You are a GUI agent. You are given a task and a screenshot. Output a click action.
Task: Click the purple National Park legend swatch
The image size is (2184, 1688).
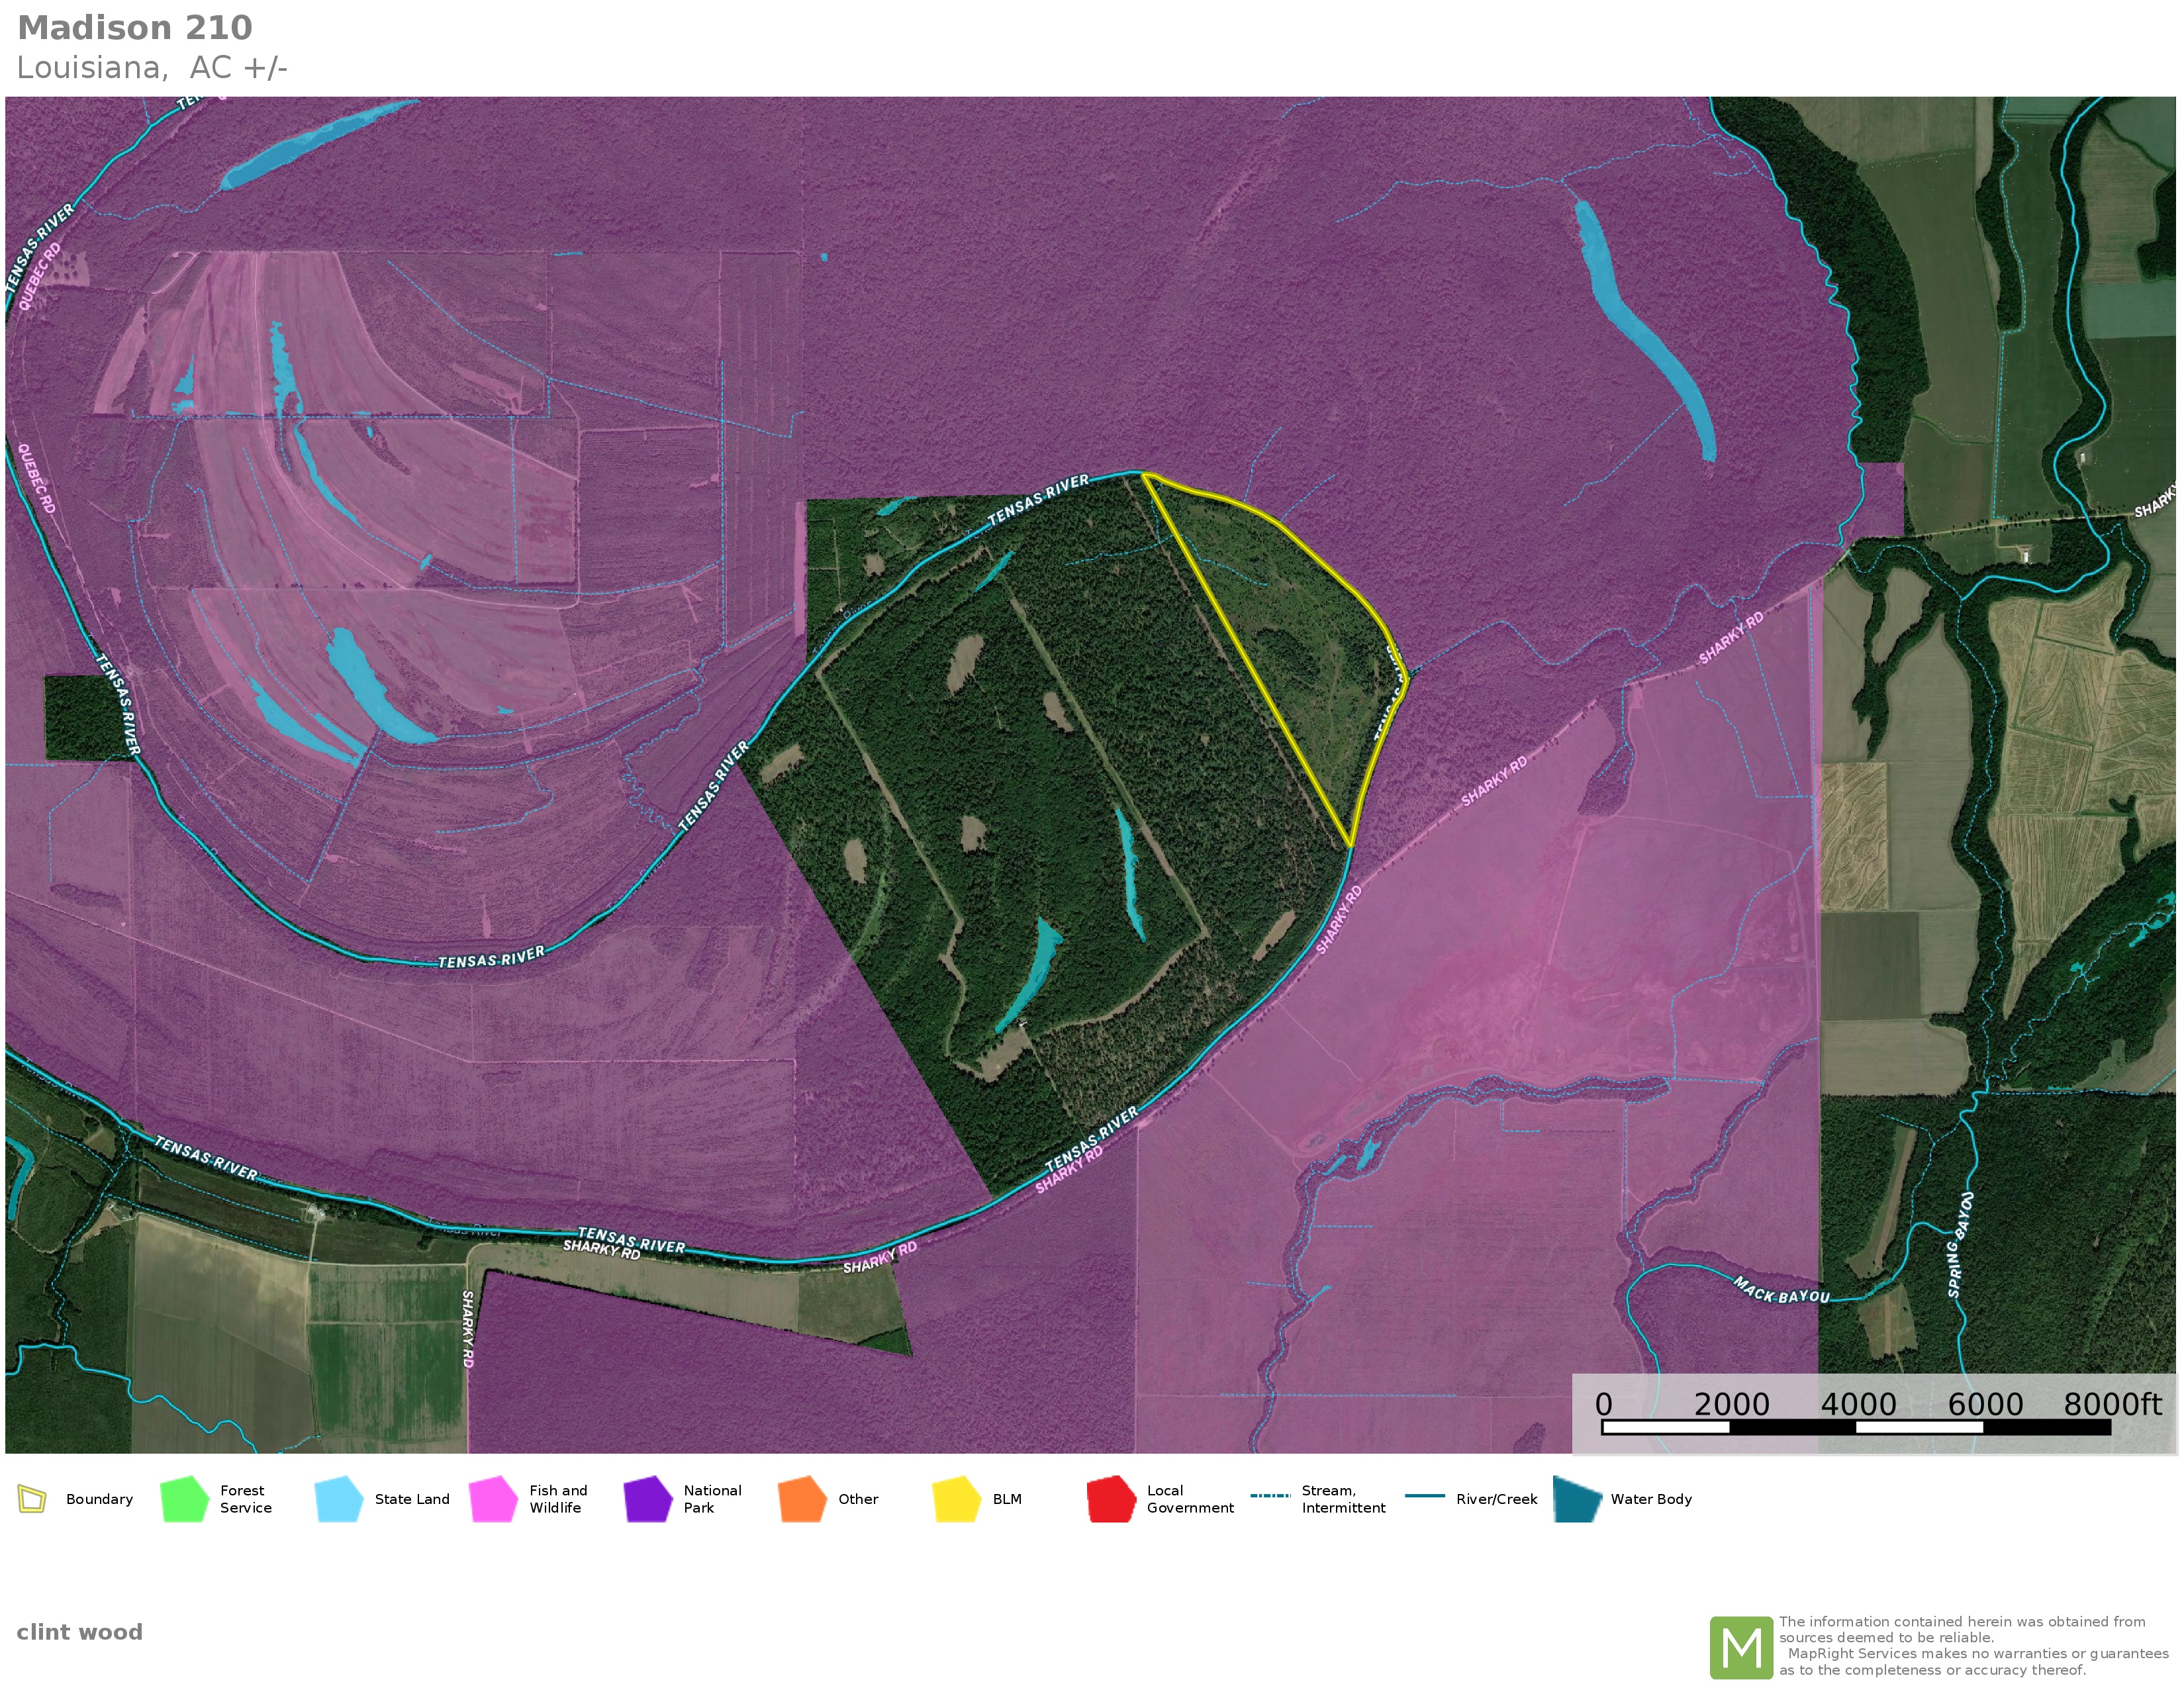[x=647, y=1499]
